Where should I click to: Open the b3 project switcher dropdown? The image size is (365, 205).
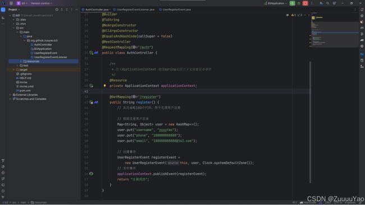pyautogui.click(x=22, y=3)
